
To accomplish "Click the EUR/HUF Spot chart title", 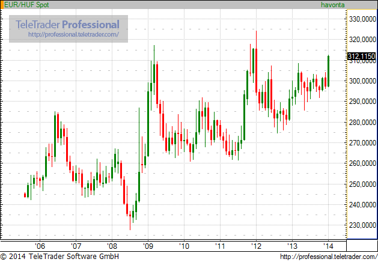I will [26, 5].
